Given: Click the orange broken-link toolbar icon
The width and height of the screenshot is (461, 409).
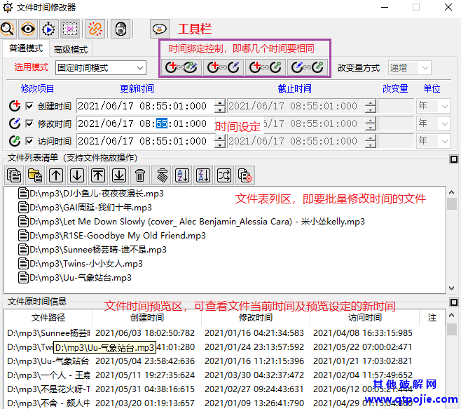Looking at the screenshot, I should pyautogui.click(x=95, y=29).
